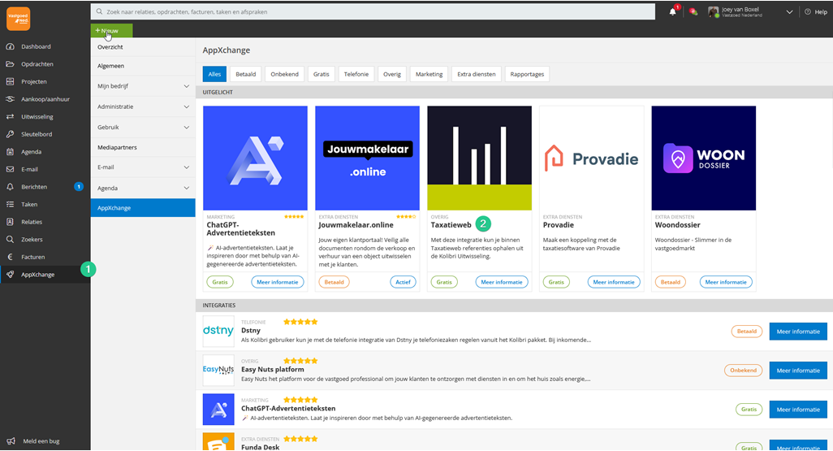Select the Gratis filter tab
The image size is (833, 451).
[x=322, y=74]
